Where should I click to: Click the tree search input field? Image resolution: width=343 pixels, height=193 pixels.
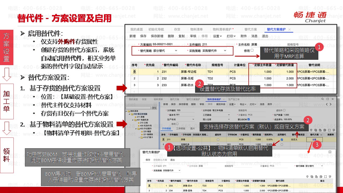tap(139, 108)
